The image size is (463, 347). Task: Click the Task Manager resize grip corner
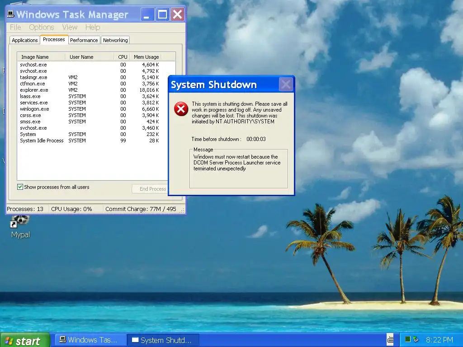tap(182, 210)
